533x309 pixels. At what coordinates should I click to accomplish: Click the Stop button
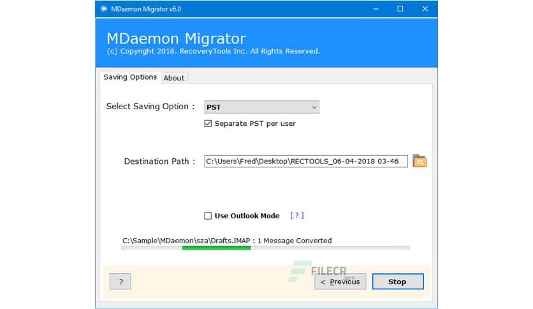[398, 282]
